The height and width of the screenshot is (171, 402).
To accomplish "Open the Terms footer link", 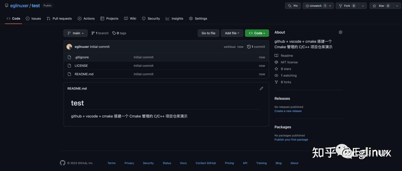I will click(x=112, y=163).
